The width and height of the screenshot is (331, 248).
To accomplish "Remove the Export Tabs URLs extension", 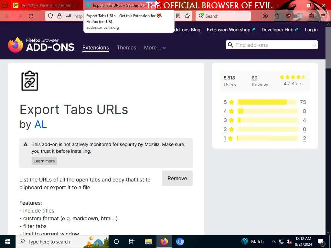I will point(177,178).
